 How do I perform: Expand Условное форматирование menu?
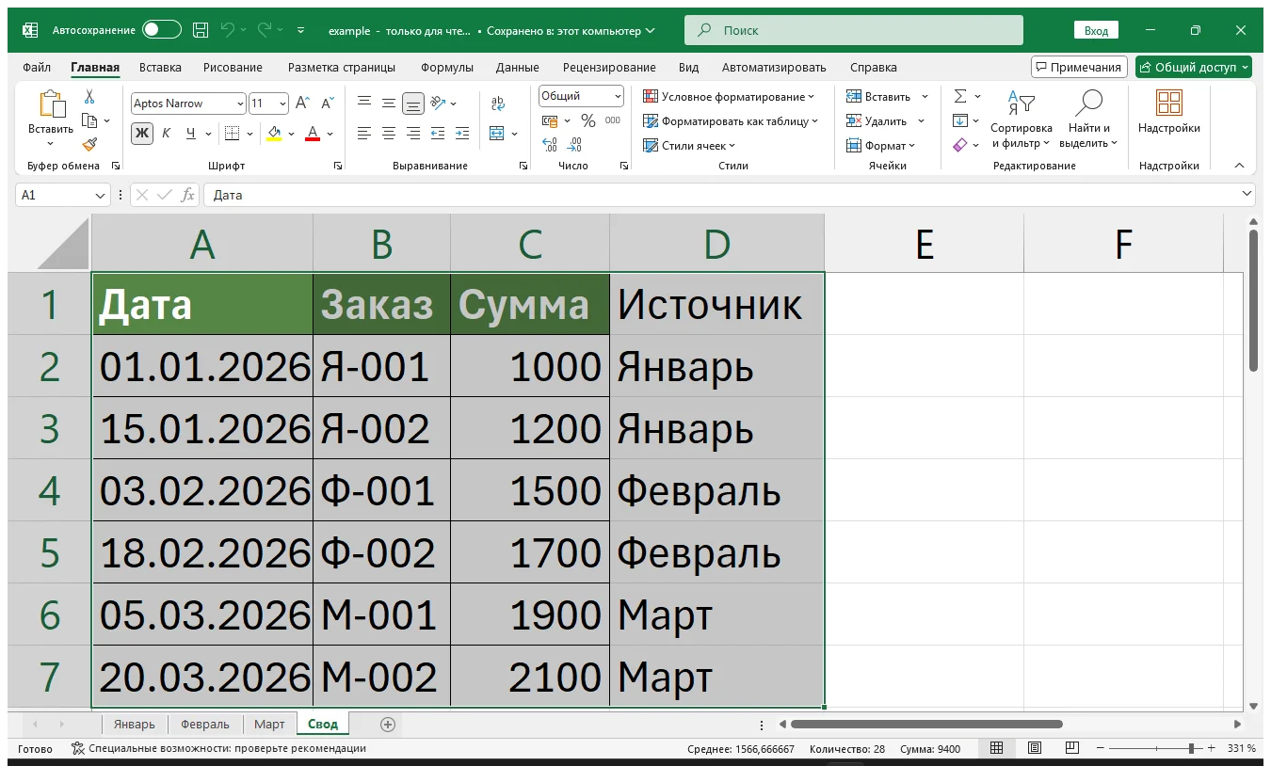pos(729,96)
